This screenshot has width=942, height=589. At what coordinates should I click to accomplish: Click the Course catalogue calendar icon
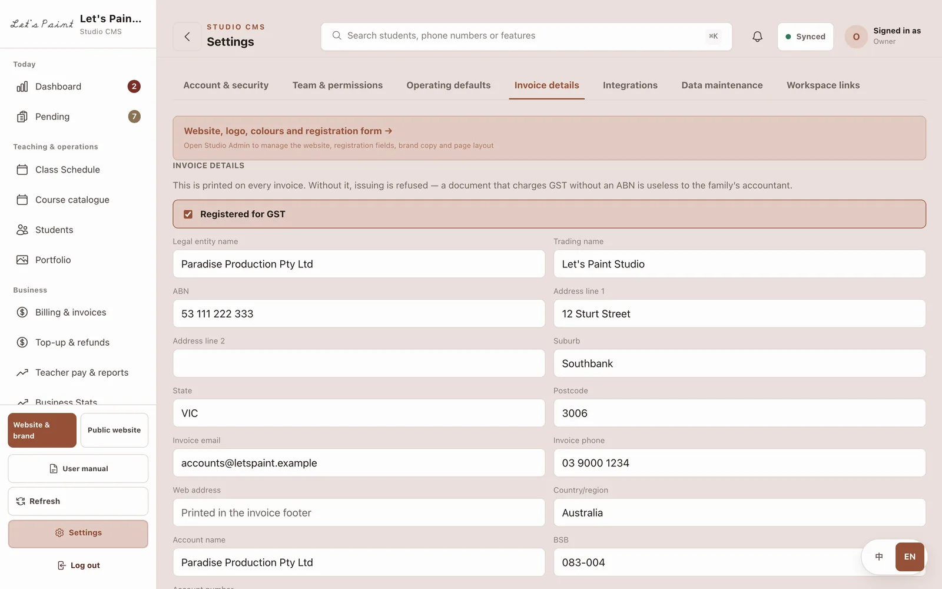22,200
